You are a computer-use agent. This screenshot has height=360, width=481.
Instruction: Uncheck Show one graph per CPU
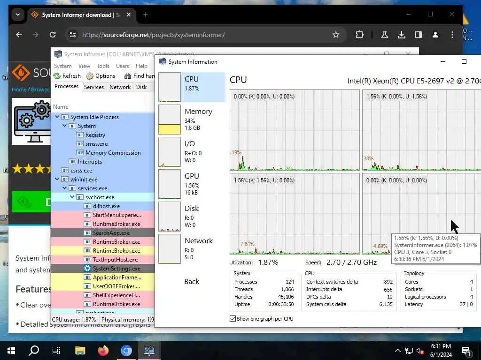(233, 319)
